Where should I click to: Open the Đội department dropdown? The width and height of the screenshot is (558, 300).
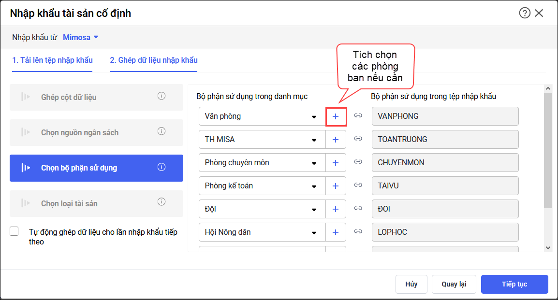pyautogui.click(x=314, y=209)
